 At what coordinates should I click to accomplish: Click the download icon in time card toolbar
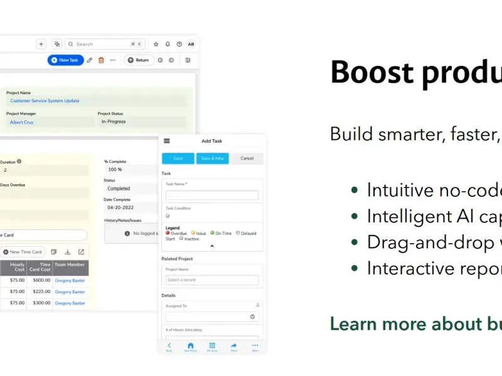coord(68,252)
